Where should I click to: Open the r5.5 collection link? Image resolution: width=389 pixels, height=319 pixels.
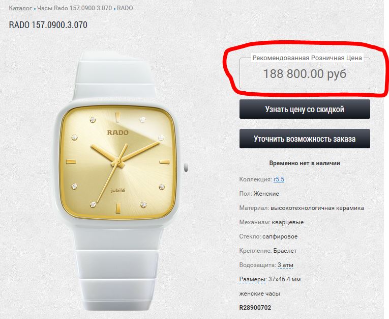click(279, 179)
